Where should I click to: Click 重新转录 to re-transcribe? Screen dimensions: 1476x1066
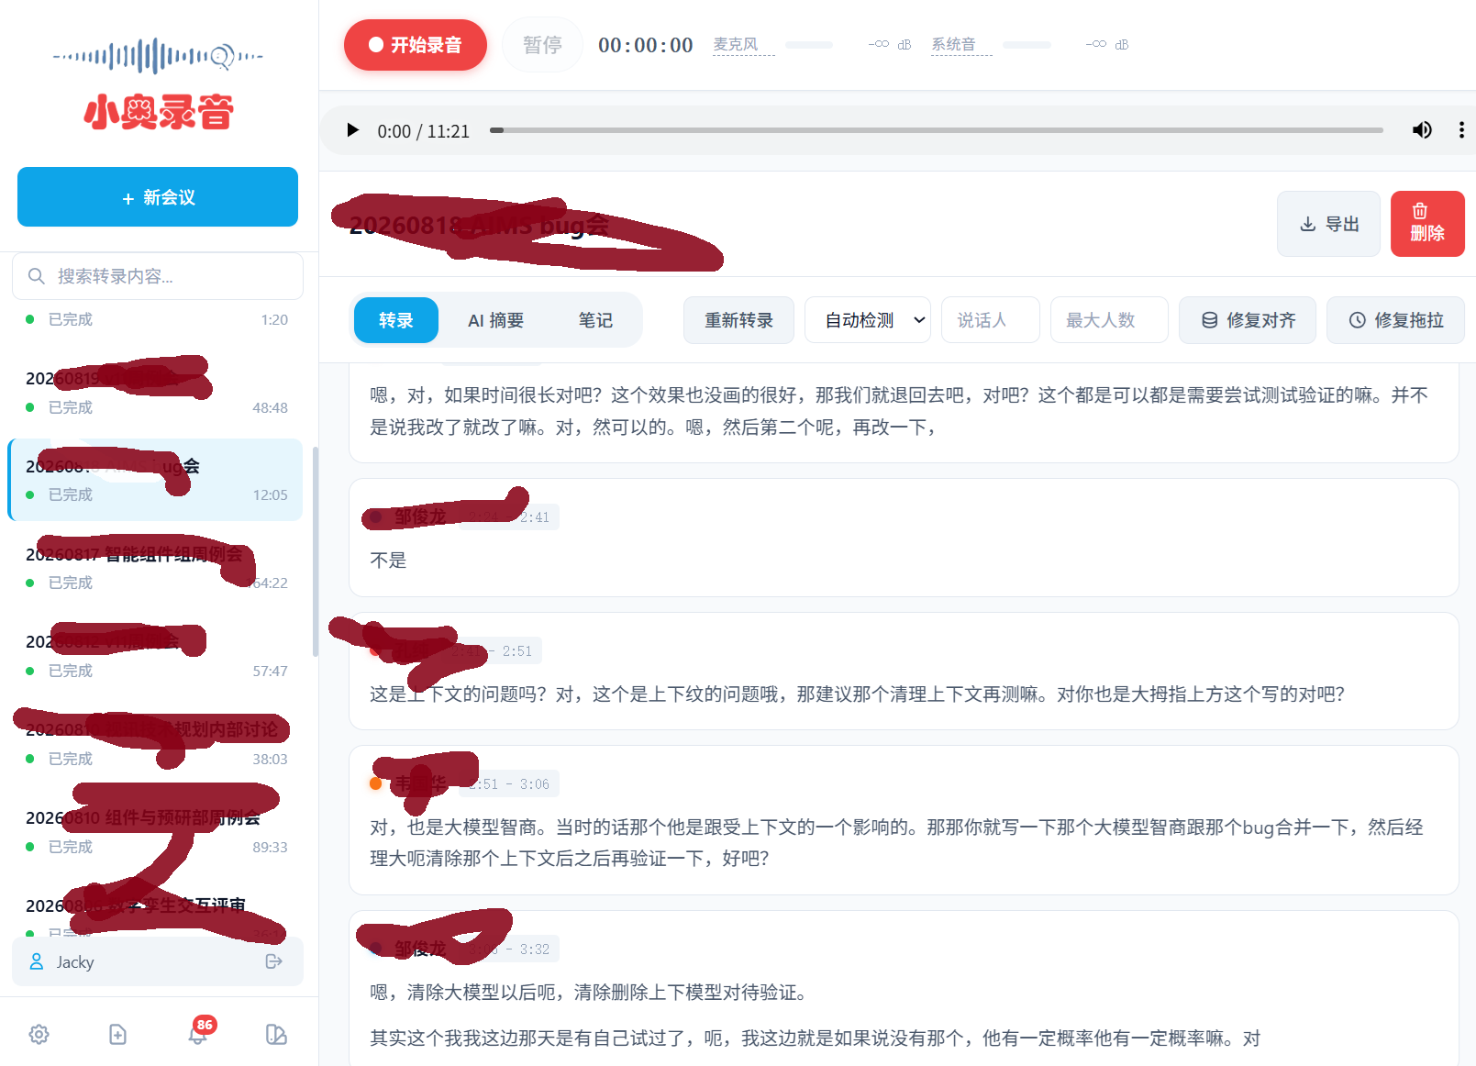pos(738,320)
